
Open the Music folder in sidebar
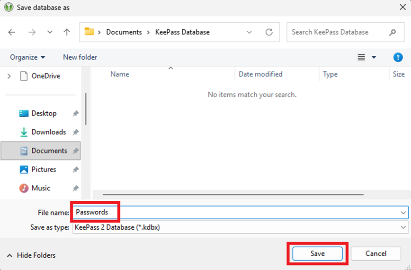(x=40, y=188)
